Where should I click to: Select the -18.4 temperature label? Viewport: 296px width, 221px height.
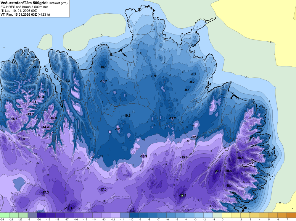coord(229,186)
